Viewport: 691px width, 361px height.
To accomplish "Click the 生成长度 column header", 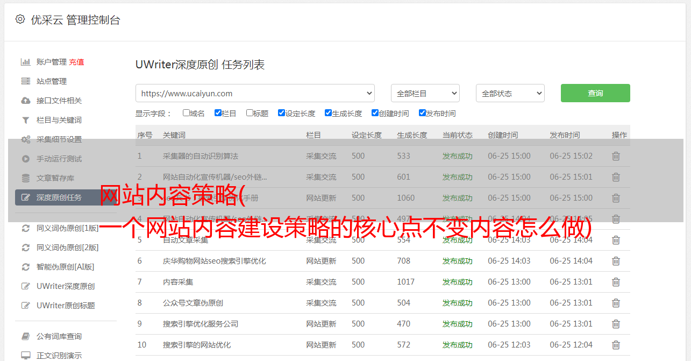I will point(412,135).
